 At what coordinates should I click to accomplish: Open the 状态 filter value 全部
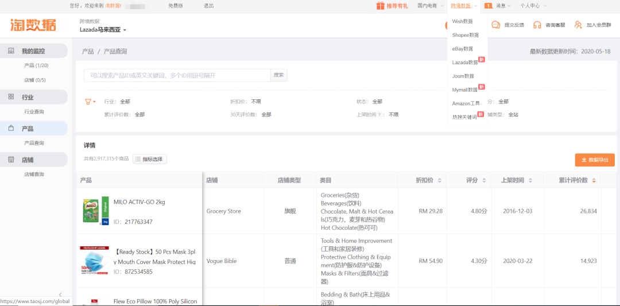pos(377,102)
